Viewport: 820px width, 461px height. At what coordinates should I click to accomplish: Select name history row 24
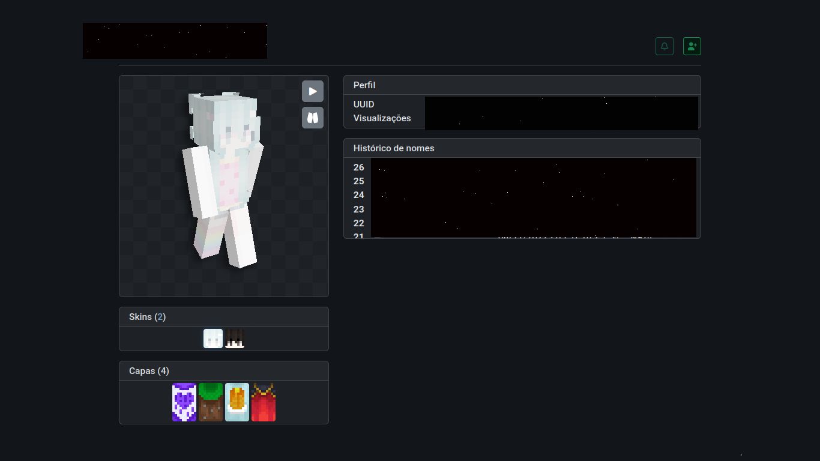[x=522, y=195]
